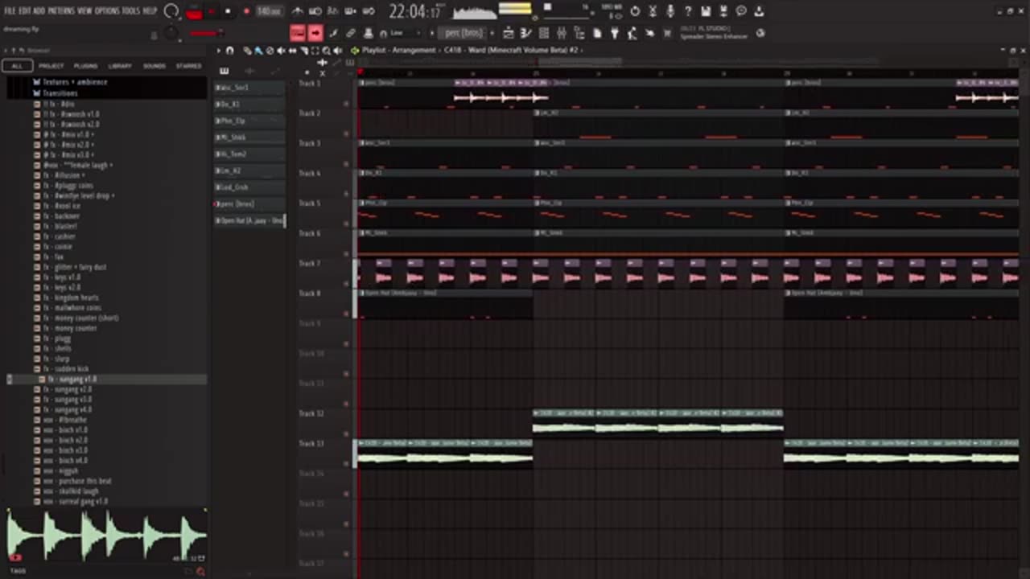Select the PLUGINS browser tab

85,66
